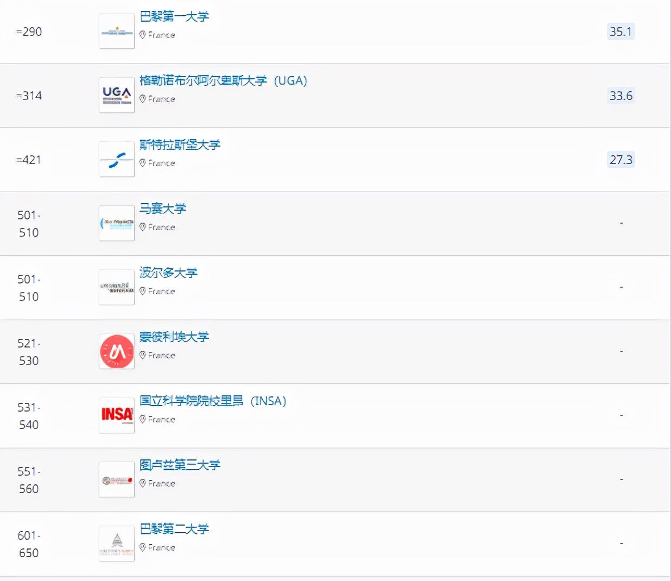
Task: Open the 国立科学院院校里昂 (INSA) link
Action: [213, 401]
